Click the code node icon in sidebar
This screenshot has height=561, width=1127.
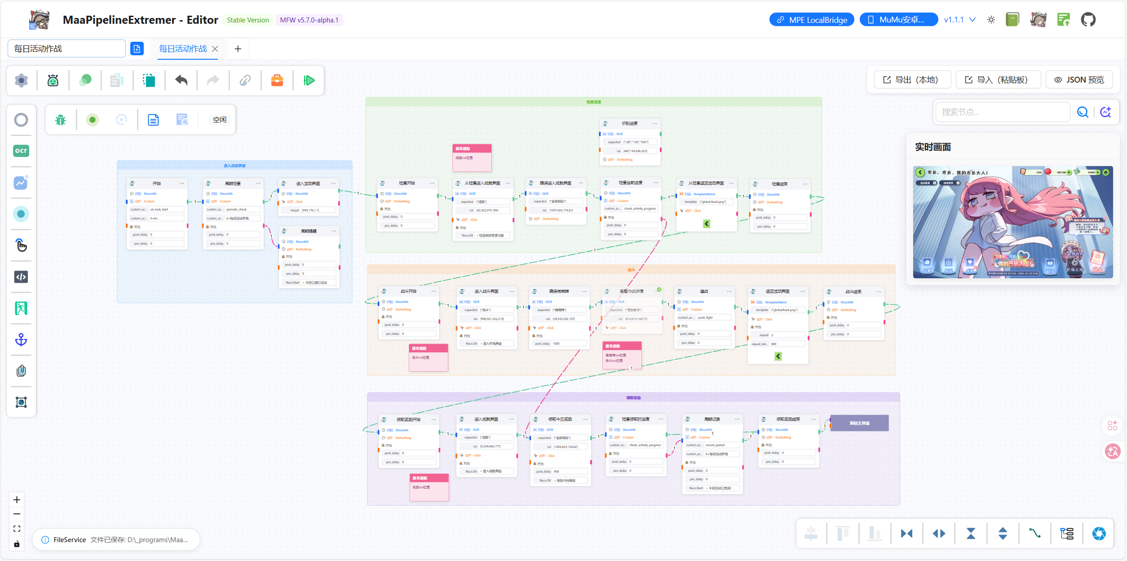21,277
